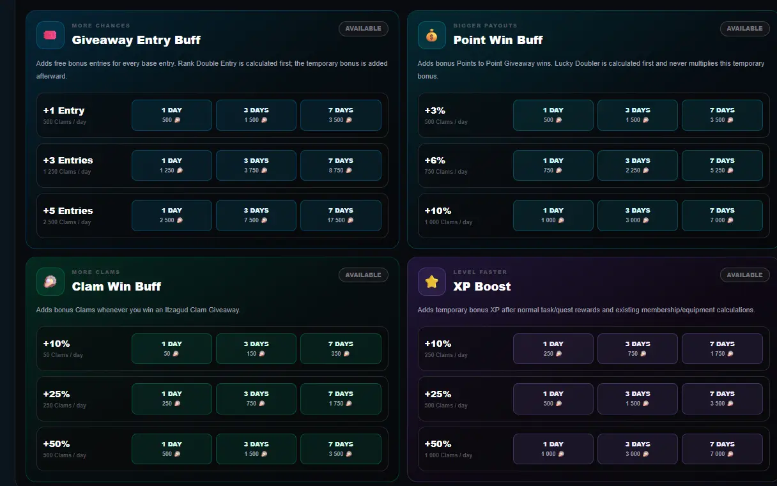Select +5 Entries 3 days option
Image resolution: width=777 pixels, height=486 pixels.
(x=256, y=215)
